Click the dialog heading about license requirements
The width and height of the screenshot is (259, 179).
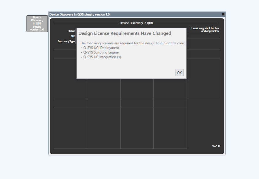pyautogui.click(x=125, y=33)
